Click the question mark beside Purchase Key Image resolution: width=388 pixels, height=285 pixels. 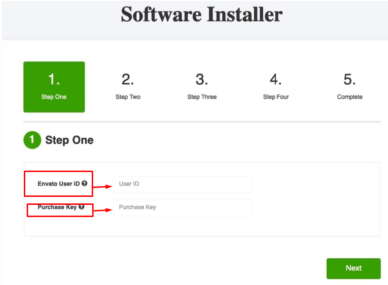pos(81,207)
